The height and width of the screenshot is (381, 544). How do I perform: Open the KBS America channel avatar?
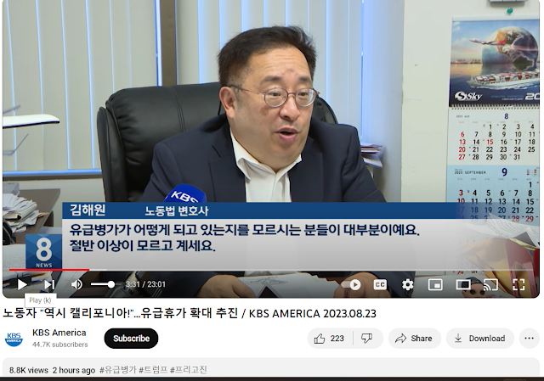(14, 339)
